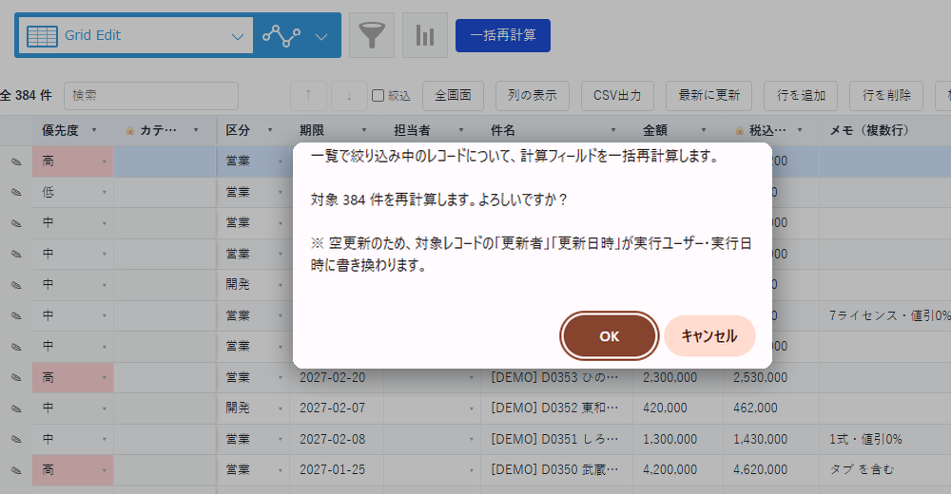Open the 優先度 dropdown on the 低 row

coord(105,193)
